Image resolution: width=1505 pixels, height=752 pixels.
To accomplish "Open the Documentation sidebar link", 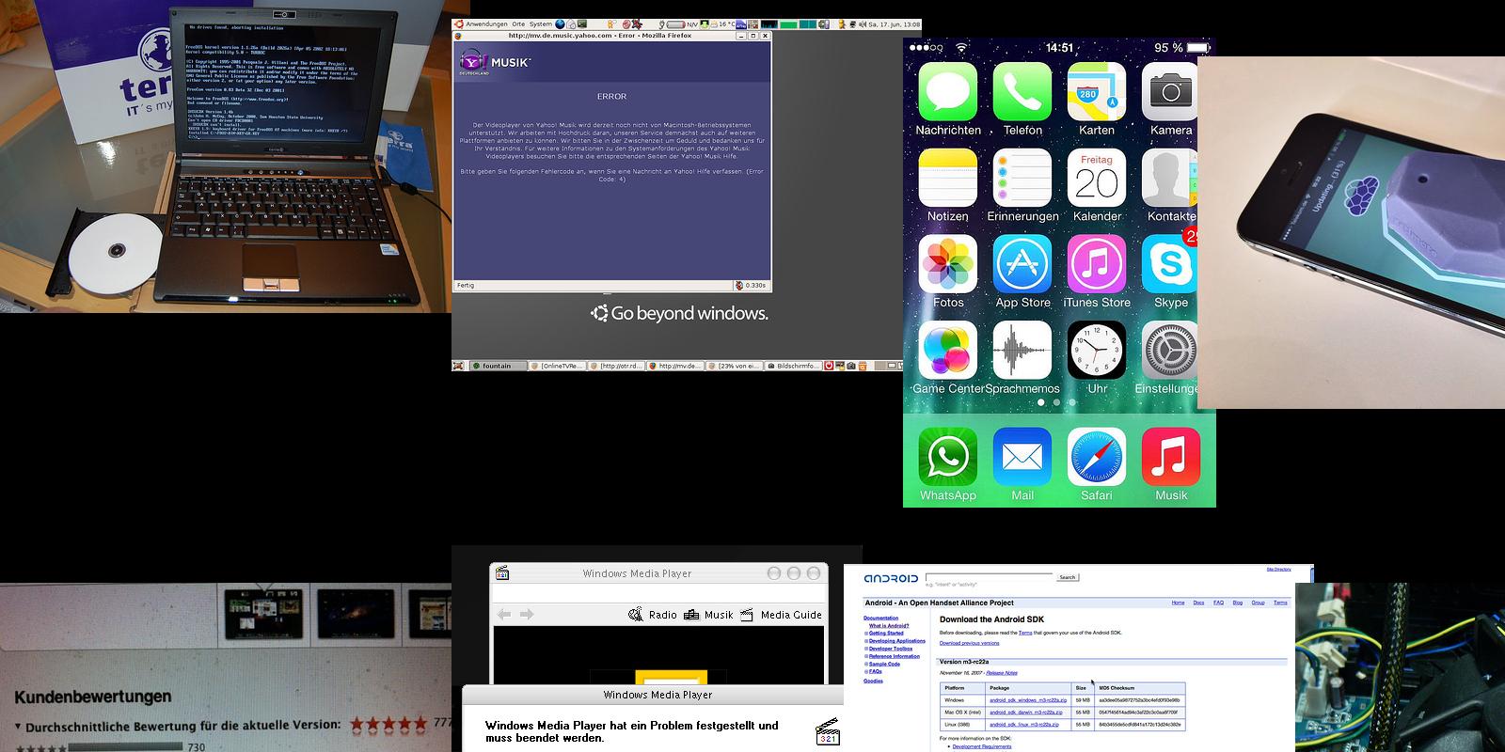I will [880, 619].
